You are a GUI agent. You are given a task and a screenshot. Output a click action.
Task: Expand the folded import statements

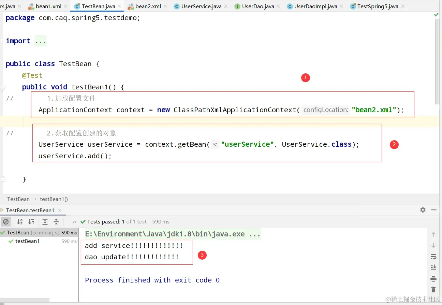(x=3, y=41)
